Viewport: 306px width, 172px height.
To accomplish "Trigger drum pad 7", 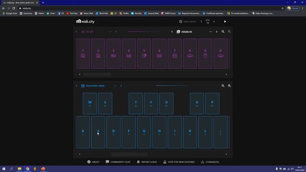I will pyautogui.click(x=175, y=54).
